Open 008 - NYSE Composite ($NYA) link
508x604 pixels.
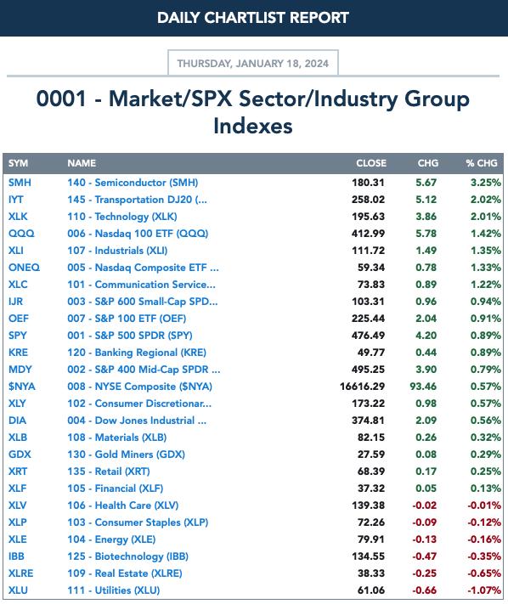(x=140, y=387)
